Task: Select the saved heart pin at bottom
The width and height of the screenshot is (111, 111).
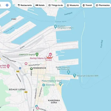Action: click(x=38, y=108)
